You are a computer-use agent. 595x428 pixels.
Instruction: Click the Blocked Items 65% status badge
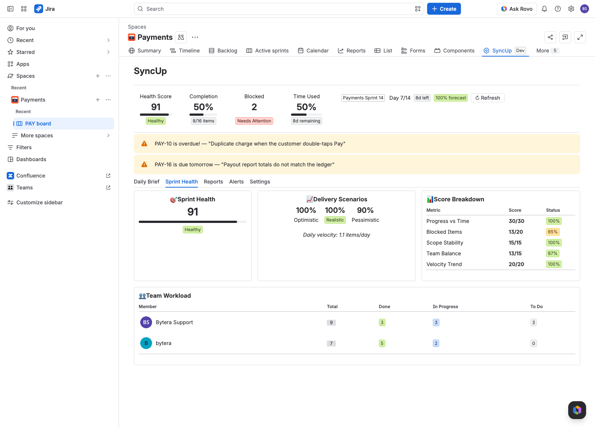pyautogui.click(x=553, y=232)
